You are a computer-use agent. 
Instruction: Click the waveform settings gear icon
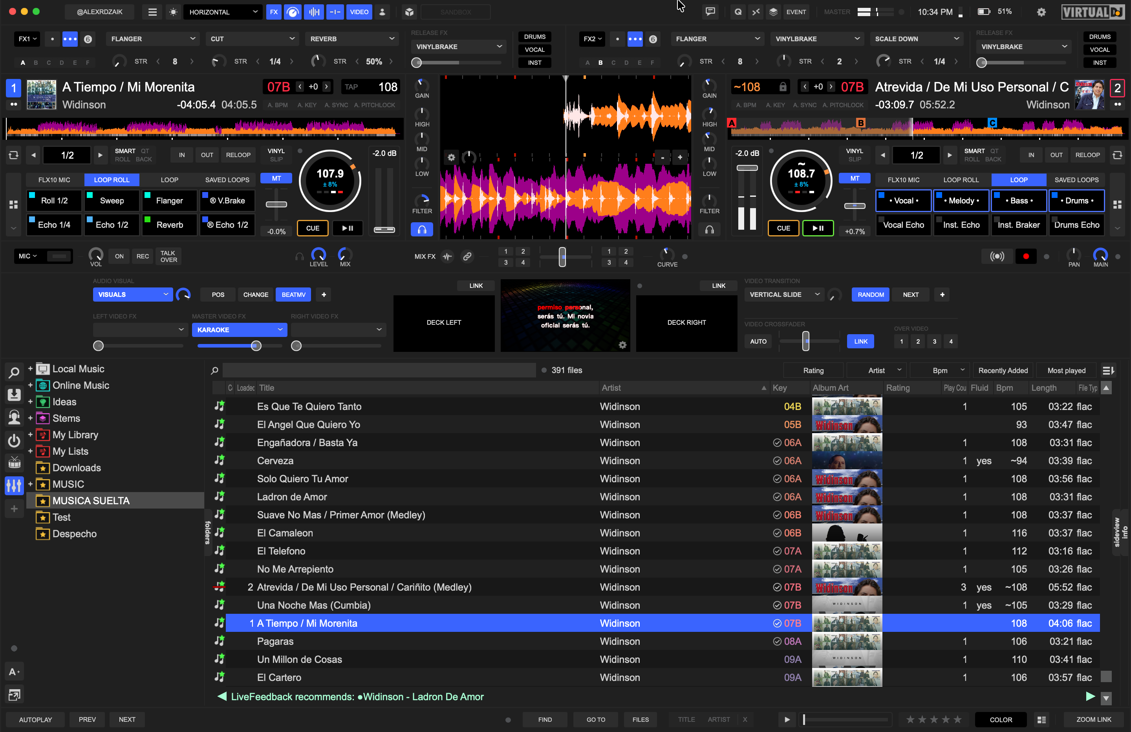451,157
